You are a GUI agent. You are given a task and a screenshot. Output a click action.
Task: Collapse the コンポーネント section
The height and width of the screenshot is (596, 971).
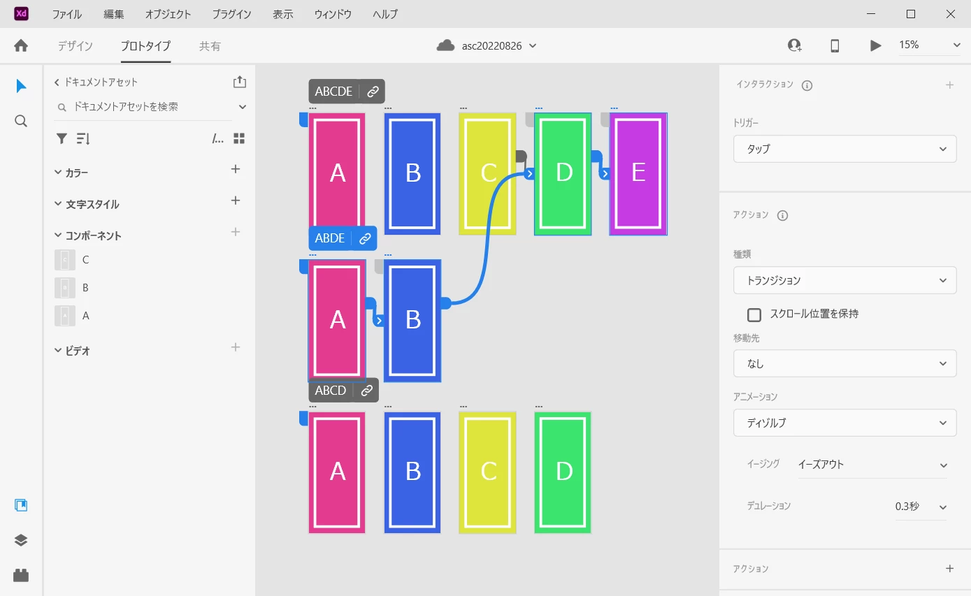point(58,235)
